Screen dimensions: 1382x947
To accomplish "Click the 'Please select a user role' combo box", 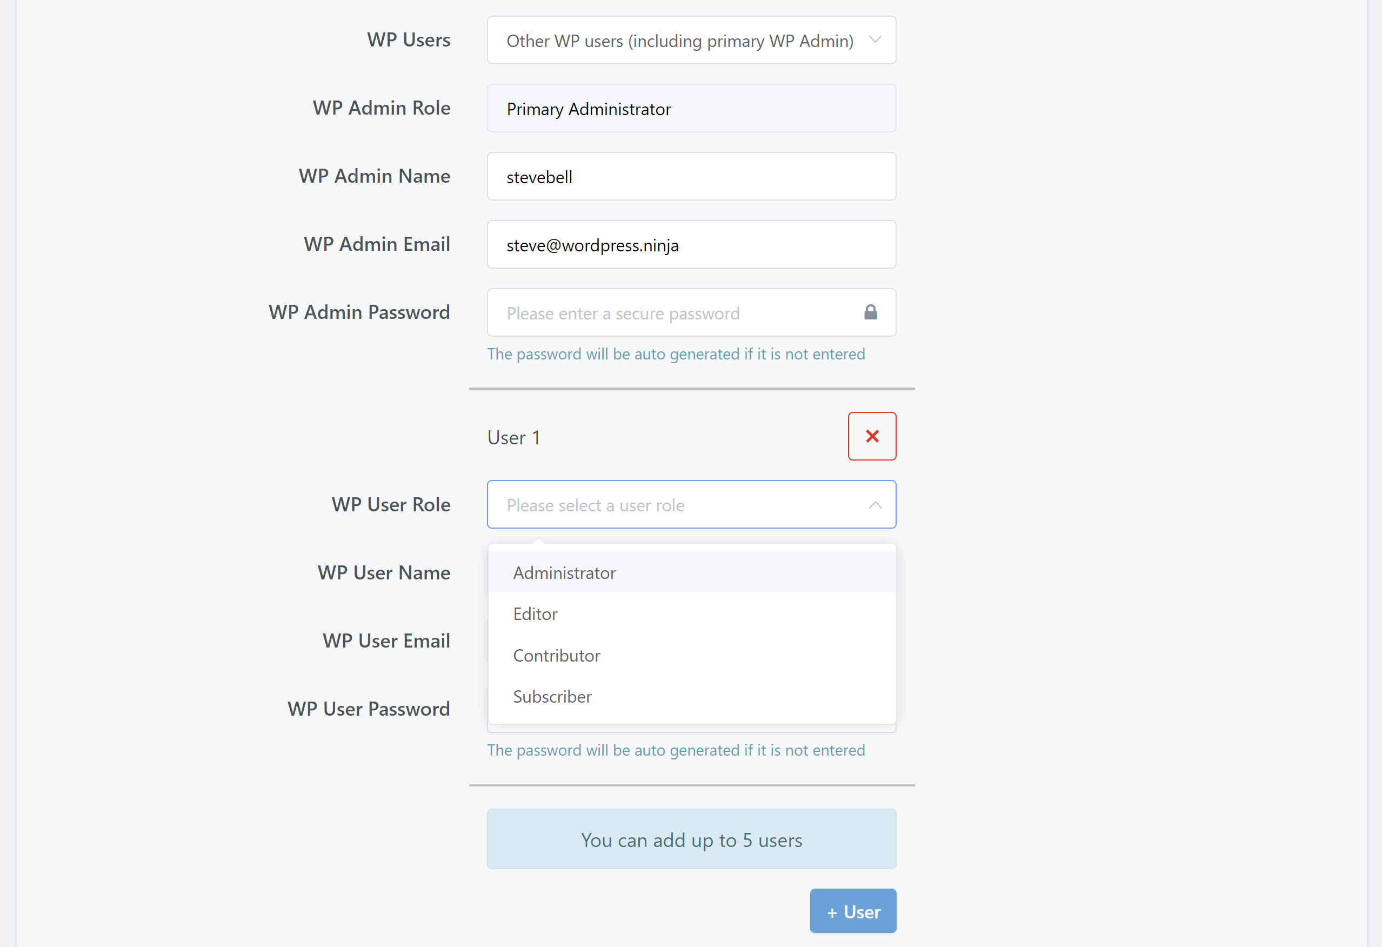I will 692,504.
